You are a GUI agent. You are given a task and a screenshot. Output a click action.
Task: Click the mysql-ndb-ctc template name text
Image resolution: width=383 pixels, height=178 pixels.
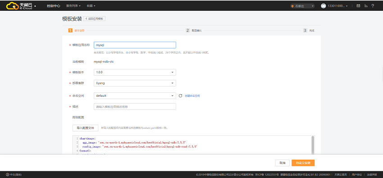(104, 62)
